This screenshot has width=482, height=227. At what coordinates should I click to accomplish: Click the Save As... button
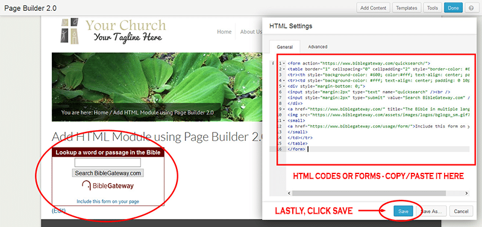(431, 211)
